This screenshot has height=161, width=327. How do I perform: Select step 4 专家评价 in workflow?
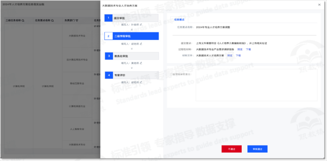(x=132, y=75)
